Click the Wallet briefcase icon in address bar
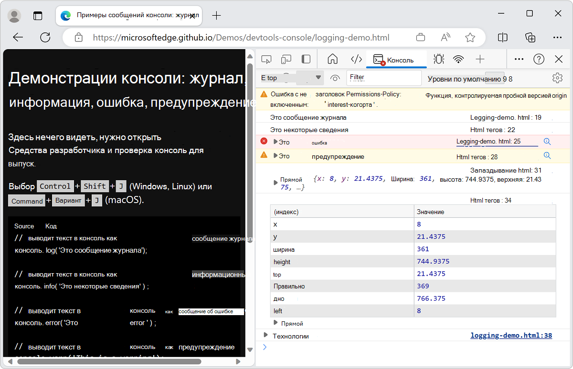The image size is (573, 369). (x=421, y=38)
